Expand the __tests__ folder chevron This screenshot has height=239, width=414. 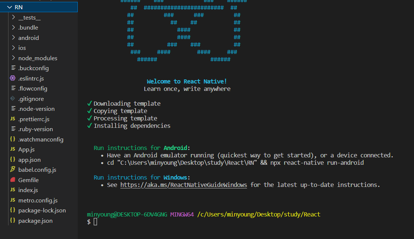pyautogui.click(x=13, y=17)
